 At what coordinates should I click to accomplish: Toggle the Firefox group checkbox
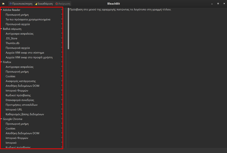coord(62,62)
